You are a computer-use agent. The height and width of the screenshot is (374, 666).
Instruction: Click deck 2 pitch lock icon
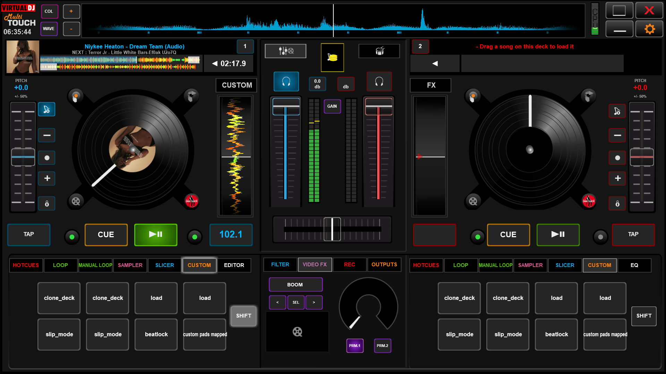tap(617, 203)
